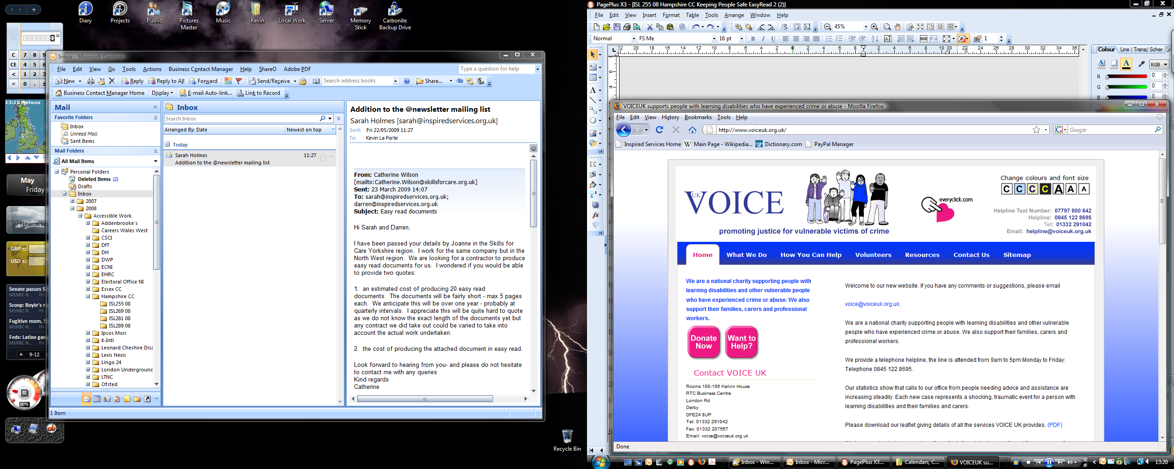Collapse the Today group in message list
1174x469 pixels.
point(167,144)
